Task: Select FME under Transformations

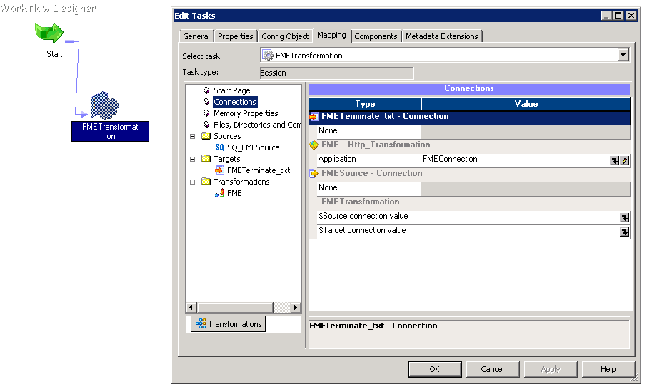Action: [234, 193]
